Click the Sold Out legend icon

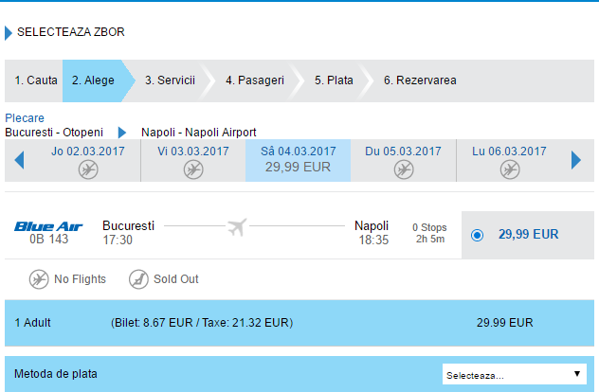138,279
